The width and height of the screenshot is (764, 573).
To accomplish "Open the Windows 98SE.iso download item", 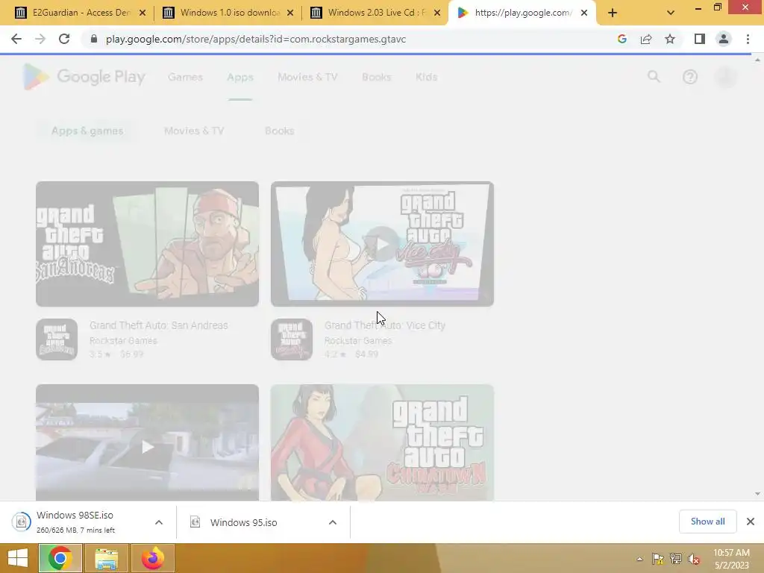I will [x=75, y=522].
